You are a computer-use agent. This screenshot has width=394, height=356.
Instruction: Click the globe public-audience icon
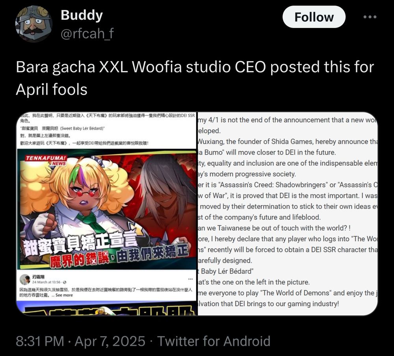[x=65, y=282]
